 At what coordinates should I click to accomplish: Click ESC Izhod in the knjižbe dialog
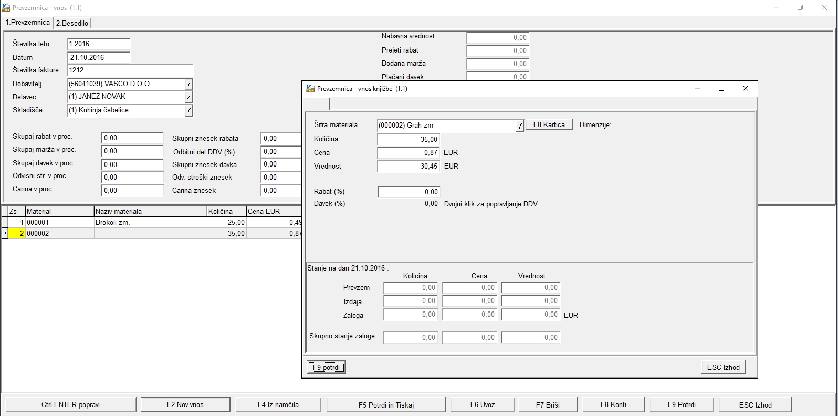(723, 367)
